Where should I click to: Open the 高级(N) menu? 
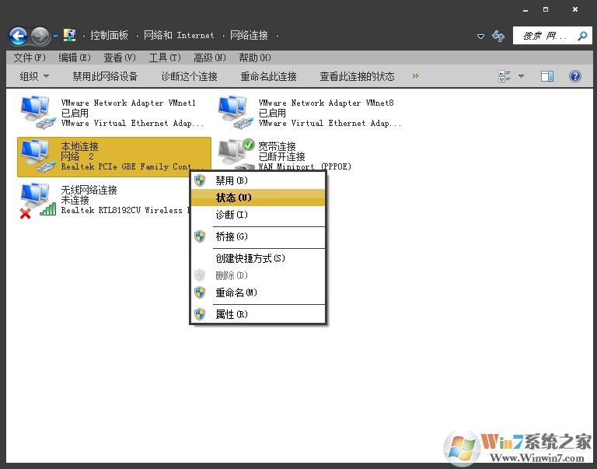pos(210,58)
